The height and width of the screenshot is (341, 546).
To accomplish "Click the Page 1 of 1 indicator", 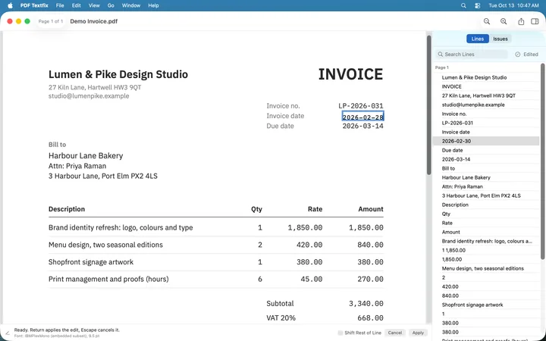I will (x=51, y=21).
